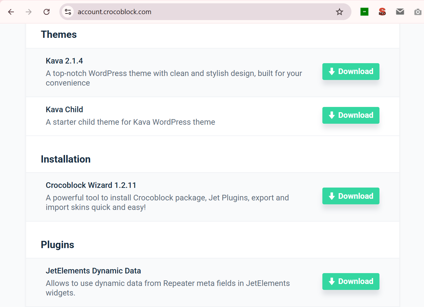Click the Installation section heading
The image size is (424, 307).
[x=66, y=159]
